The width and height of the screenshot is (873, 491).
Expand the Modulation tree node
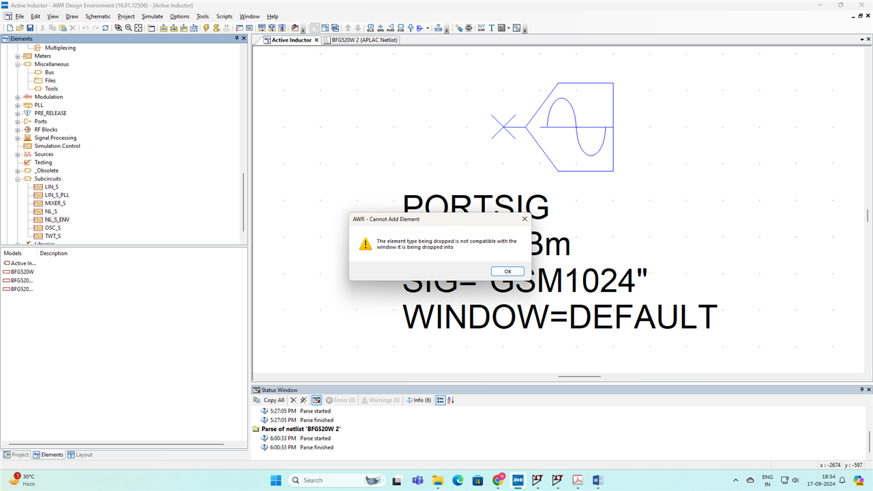(x=18, y=97)
